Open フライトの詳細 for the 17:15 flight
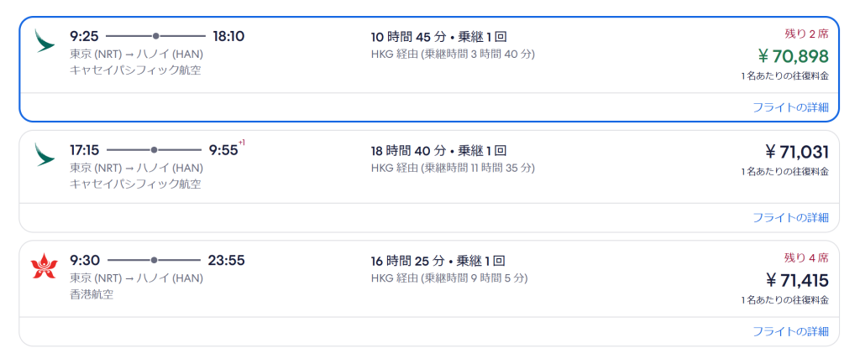 (x=789, y=218)
